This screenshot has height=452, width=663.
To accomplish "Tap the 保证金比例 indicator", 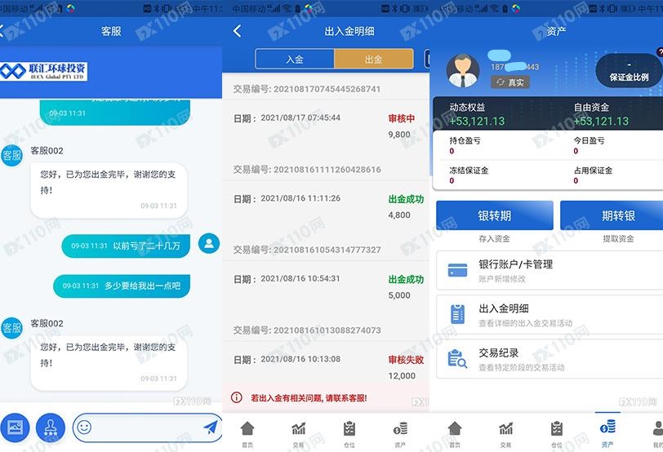I will tap(630, 71).
